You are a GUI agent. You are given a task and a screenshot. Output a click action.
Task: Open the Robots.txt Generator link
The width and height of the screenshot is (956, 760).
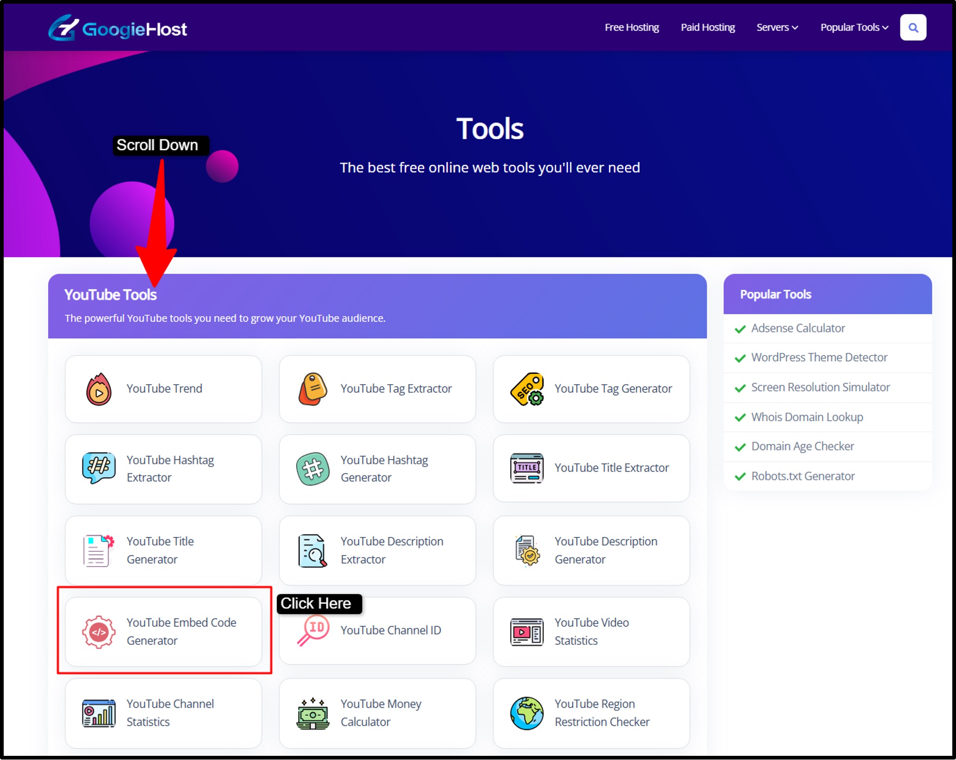803,476
